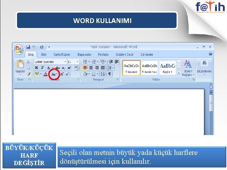
Task: Undo the last action in quick access
Action: point(34,47)
